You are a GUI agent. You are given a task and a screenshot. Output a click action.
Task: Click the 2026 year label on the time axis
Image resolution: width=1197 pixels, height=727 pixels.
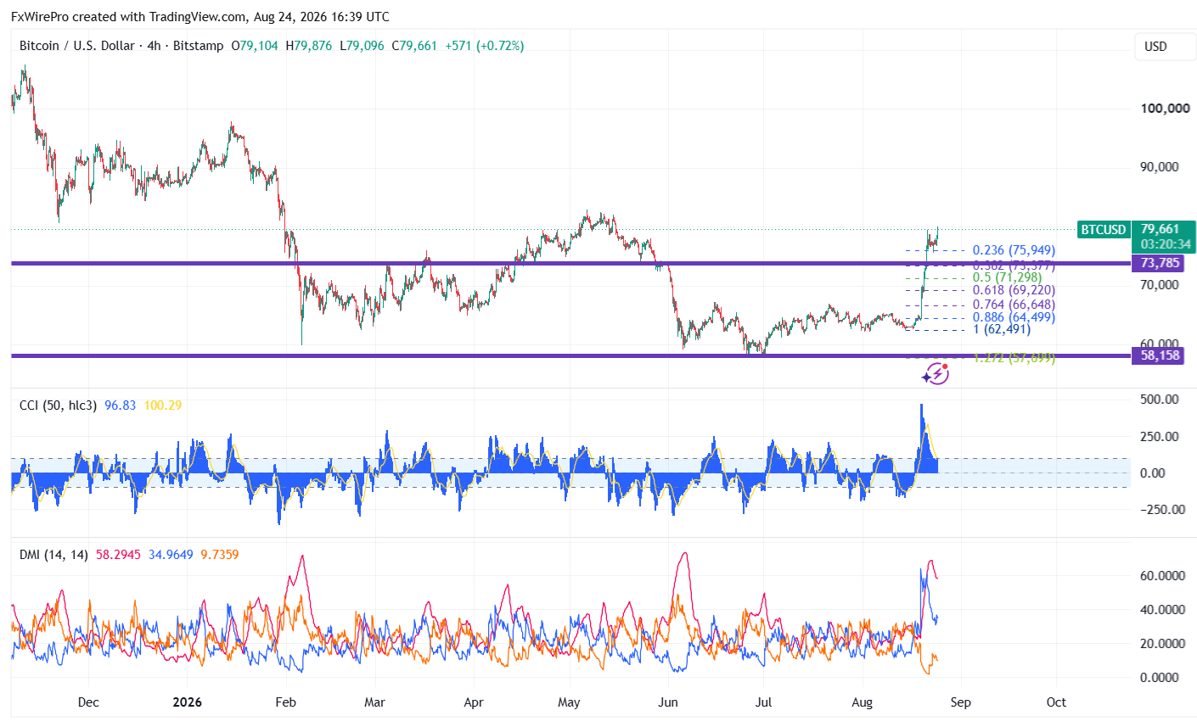[187, 702]
